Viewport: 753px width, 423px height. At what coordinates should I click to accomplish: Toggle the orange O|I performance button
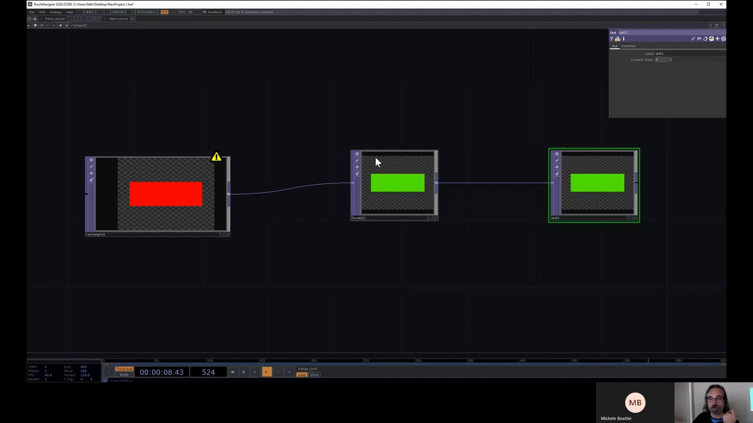[x=164, y=12]
